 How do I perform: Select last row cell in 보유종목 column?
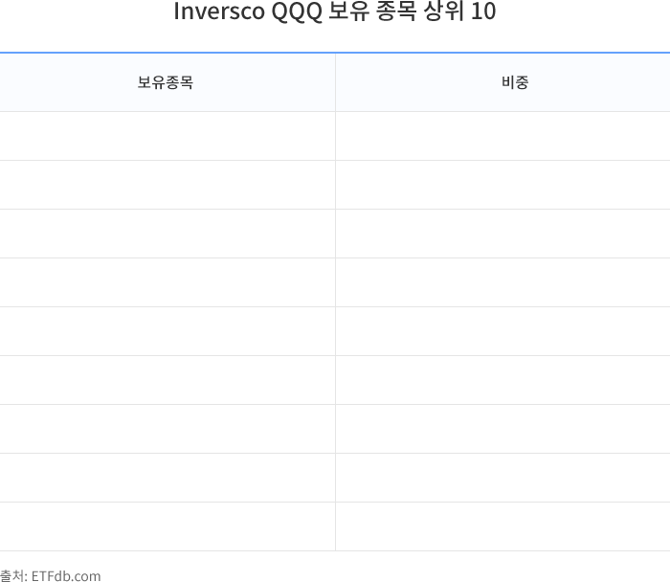167,526
